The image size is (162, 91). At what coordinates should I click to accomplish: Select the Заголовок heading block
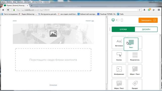pyautogui.click(x=119, y=42)
